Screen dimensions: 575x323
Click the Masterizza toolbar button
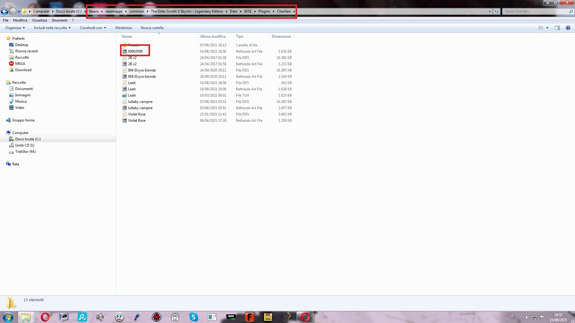pos(123,28)
